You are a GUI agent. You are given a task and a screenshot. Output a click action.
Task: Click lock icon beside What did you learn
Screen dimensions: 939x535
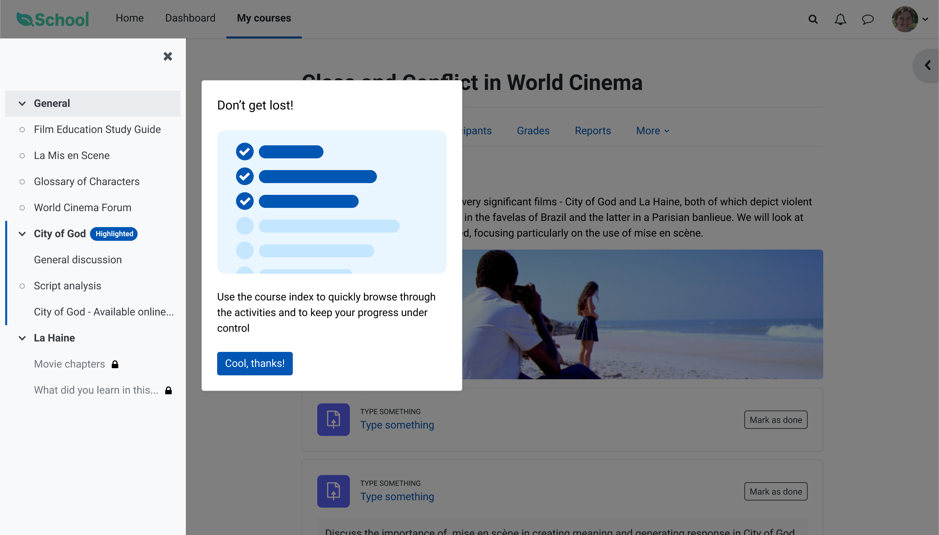[168, 390]
